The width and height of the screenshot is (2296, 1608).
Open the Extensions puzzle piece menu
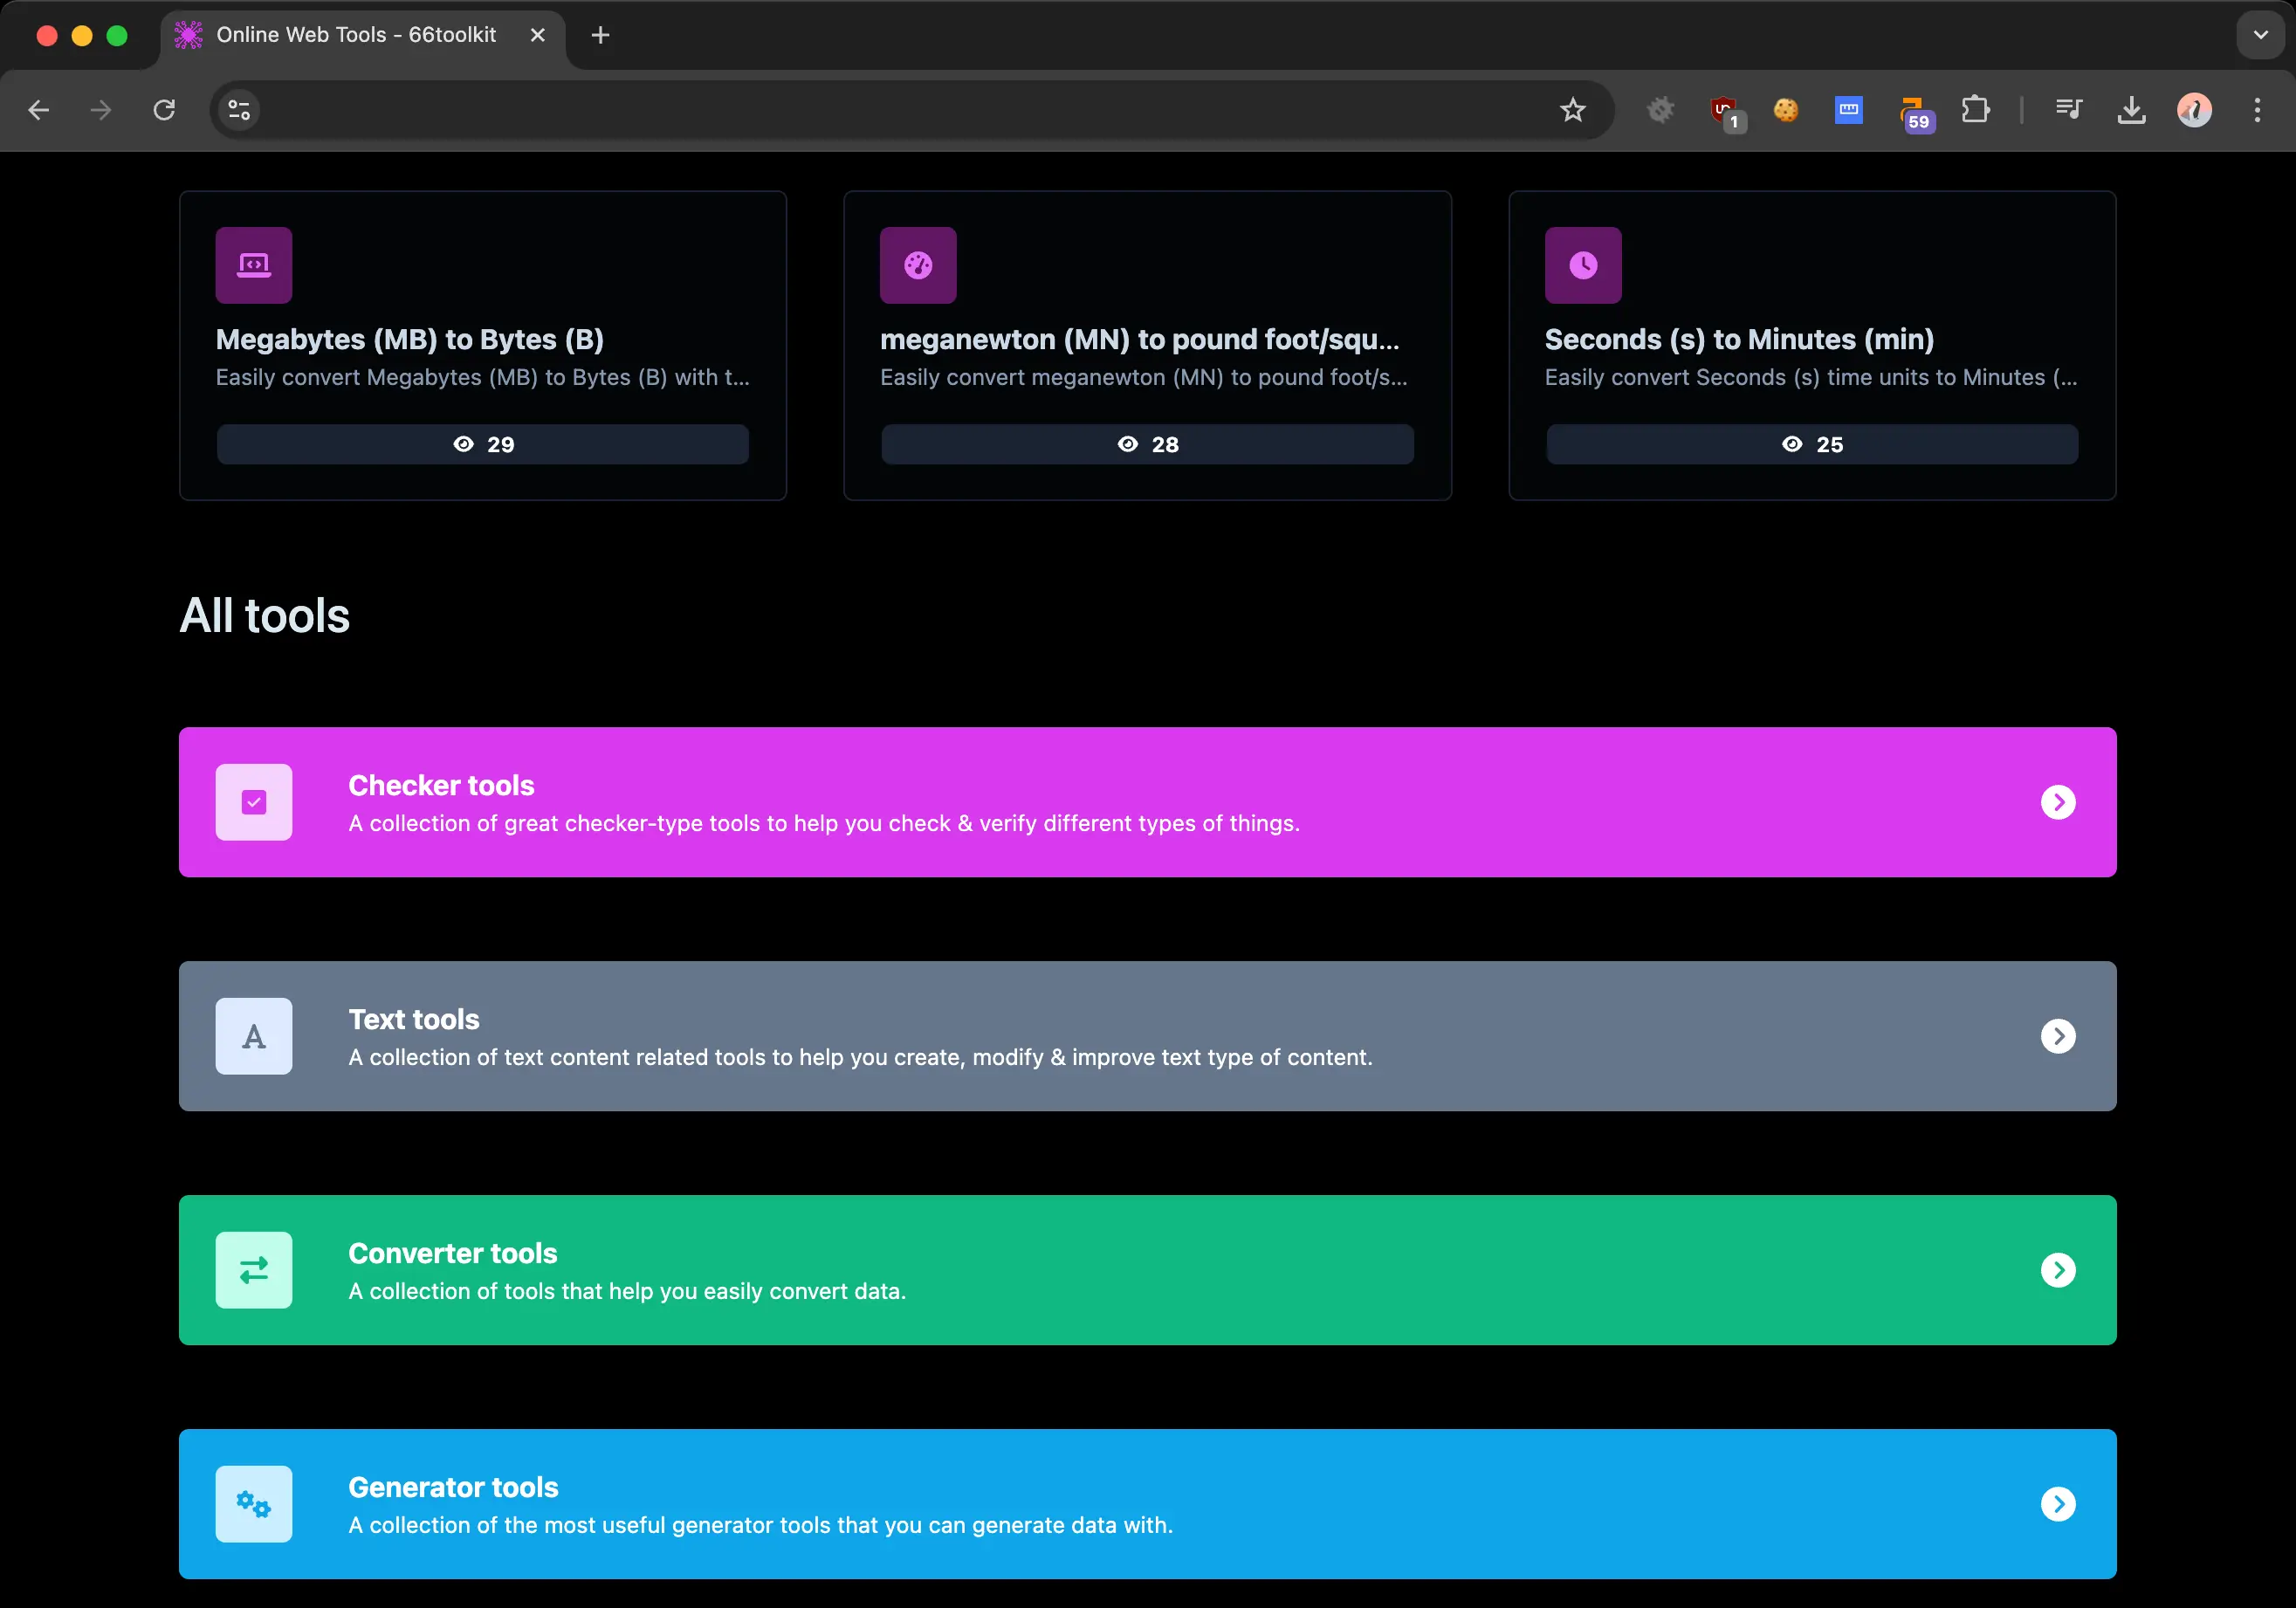[x=1976, y=110]
